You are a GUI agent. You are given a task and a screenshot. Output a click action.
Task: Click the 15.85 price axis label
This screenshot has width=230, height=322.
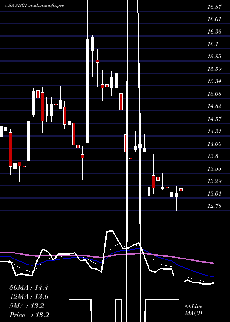point(214,57)
